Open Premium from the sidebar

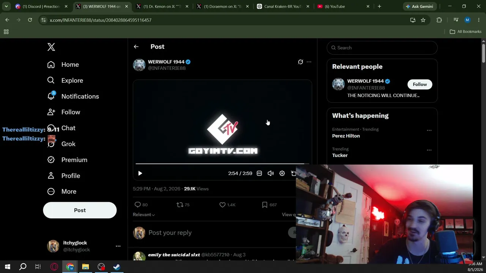[x=67, y=160]
